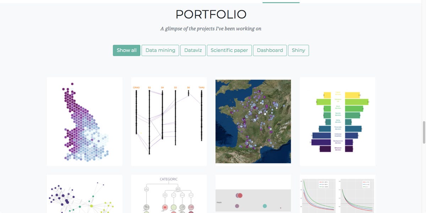The width and height of the screenshot is (426, 213).
Task: Filter projects by "Data mining"
Action: (x=160, y=50)
